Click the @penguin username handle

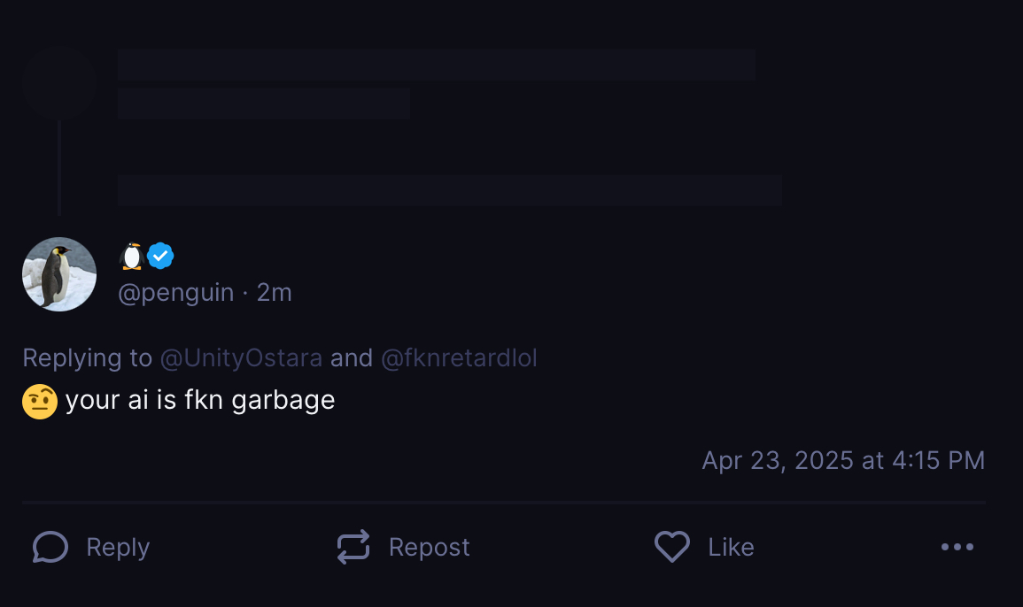click(x=175, y=293)
